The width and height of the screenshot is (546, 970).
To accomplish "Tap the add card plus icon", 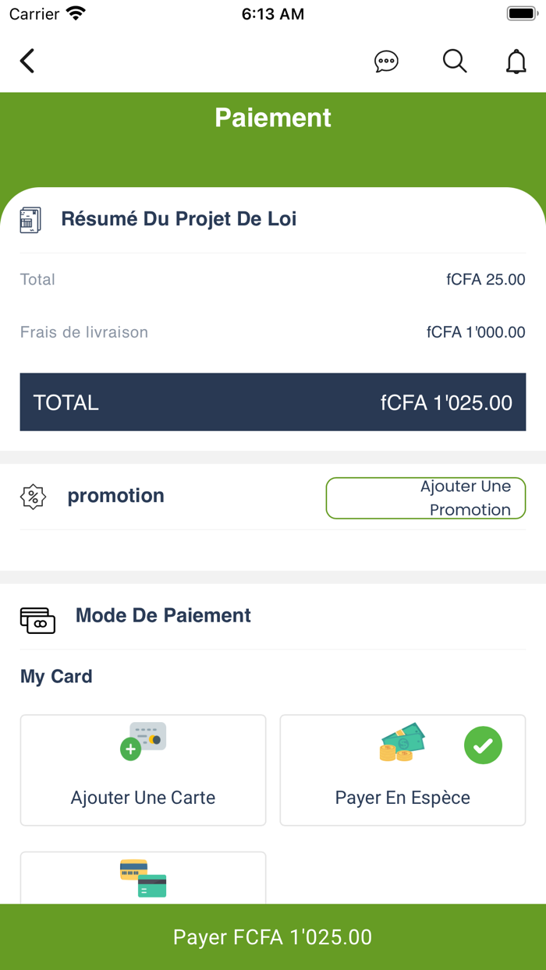I will 131,749.
